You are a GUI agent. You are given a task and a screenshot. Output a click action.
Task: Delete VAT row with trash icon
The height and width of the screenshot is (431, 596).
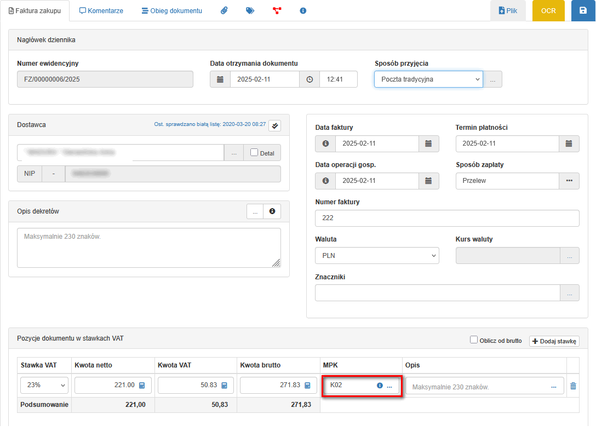[573, 386]
